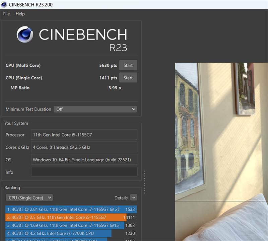Click the dotted panel splitter handle
This screenshot has width=268, height=241.
click(144, 182)
